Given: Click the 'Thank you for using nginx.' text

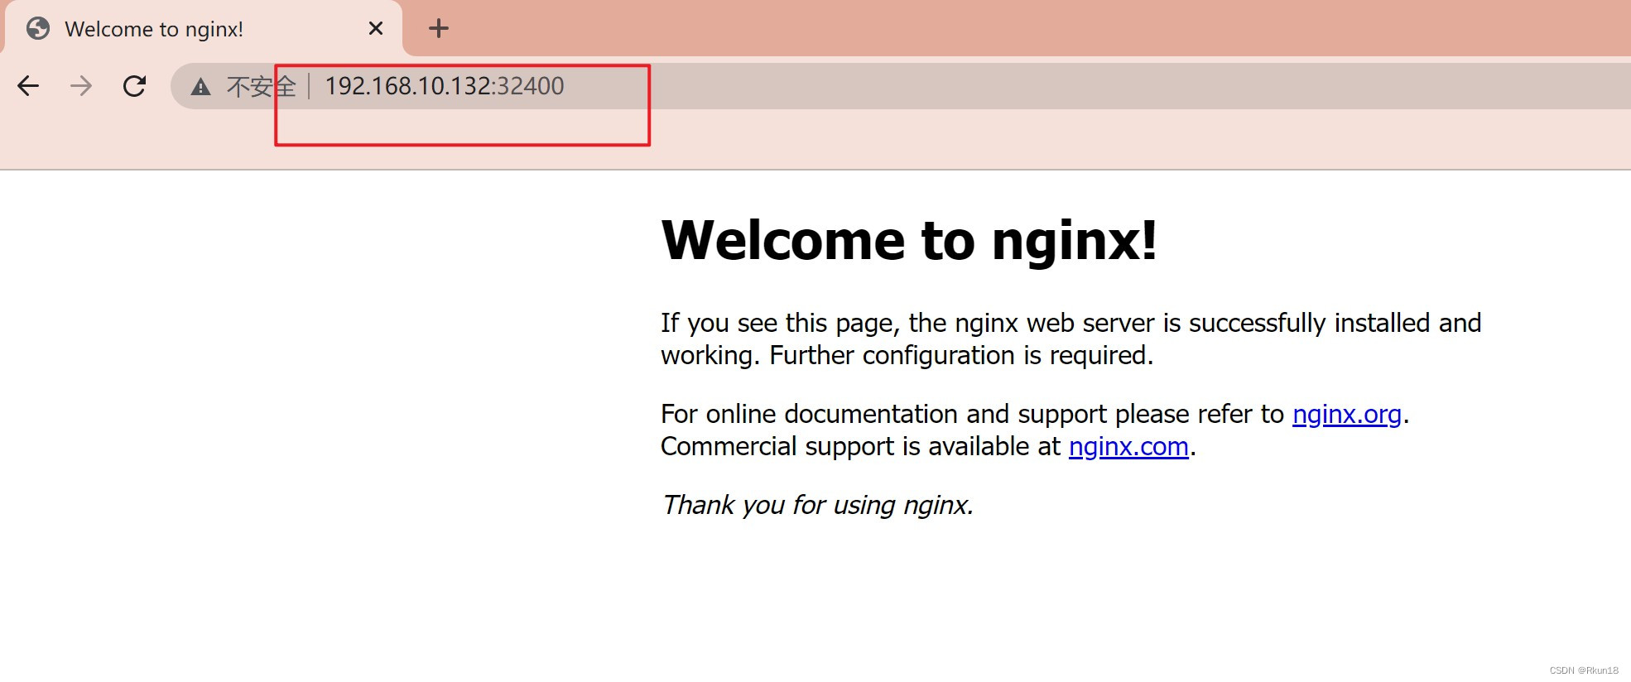Looking at the screenshot, I should coord(818,505).
